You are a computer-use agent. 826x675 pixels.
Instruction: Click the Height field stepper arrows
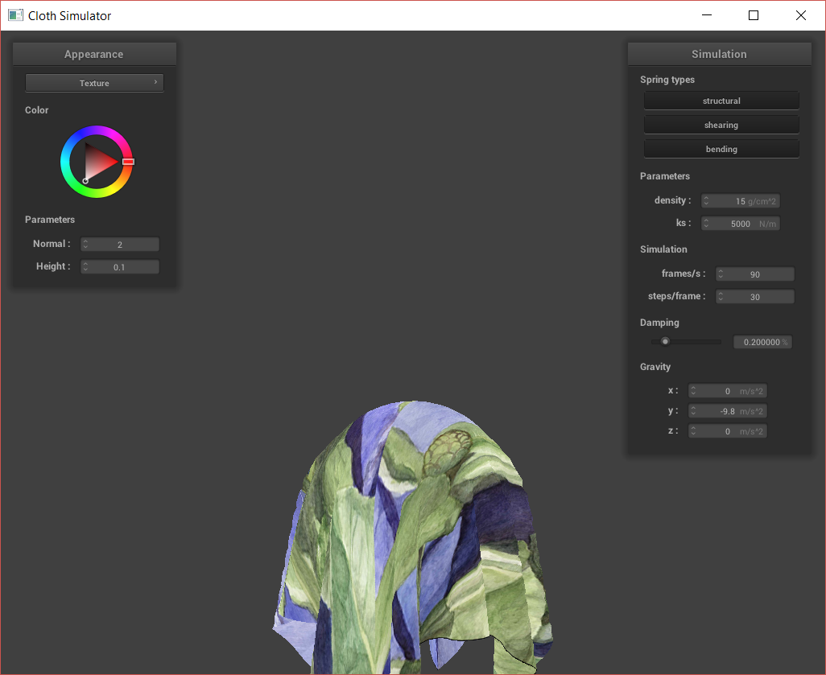(x=85, y=267)
